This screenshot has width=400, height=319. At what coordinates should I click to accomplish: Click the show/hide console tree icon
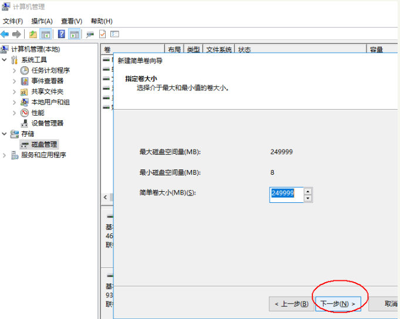tap(45, 34)
